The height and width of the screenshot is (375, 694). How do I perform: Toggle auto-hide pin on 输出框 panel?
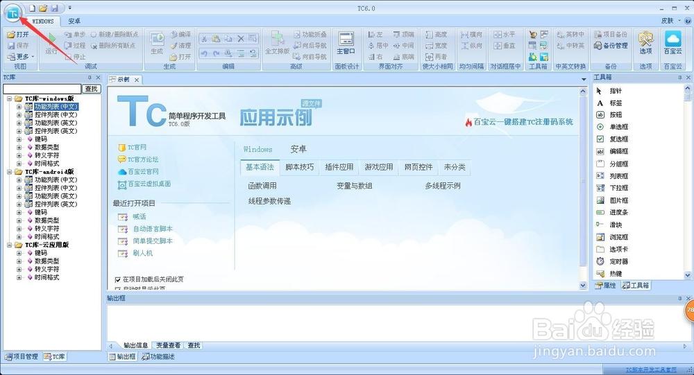pos(680,299)
